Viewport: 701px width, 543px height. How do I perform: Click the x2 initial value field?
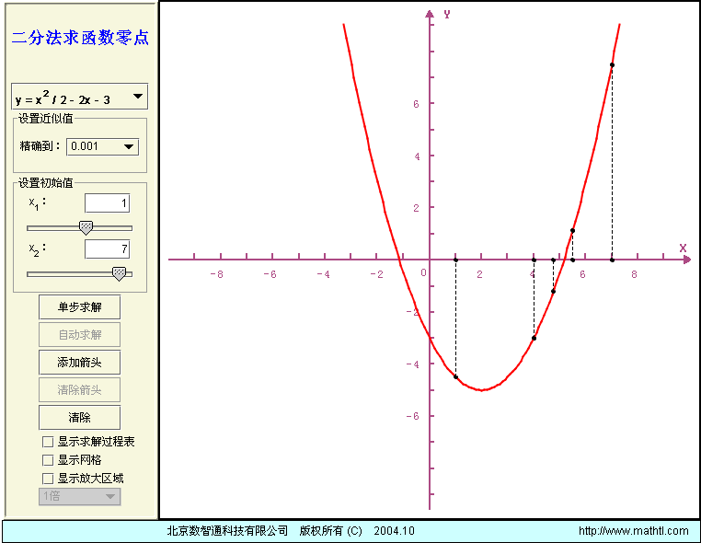[108, 249]
